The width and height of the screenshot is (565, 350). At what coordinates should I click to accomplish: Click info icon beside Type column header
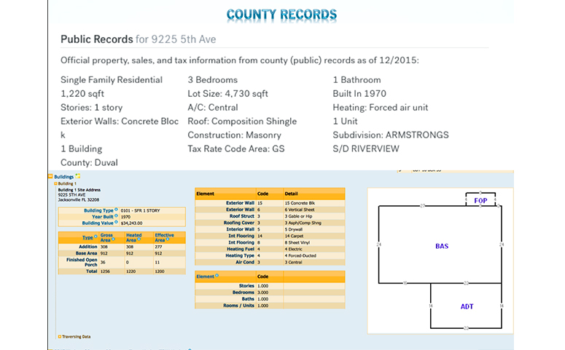click(x=96, y=236)
